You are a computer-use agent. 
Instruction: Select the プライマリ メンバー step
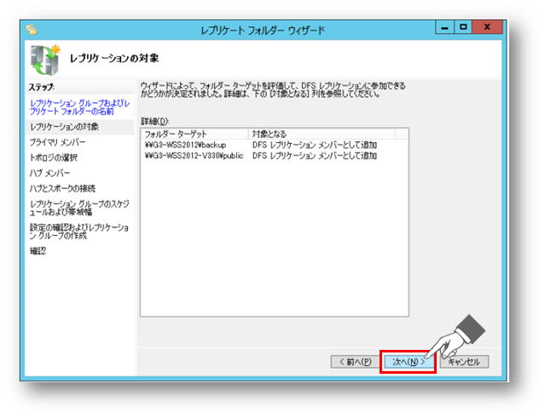tap(57, 142)
